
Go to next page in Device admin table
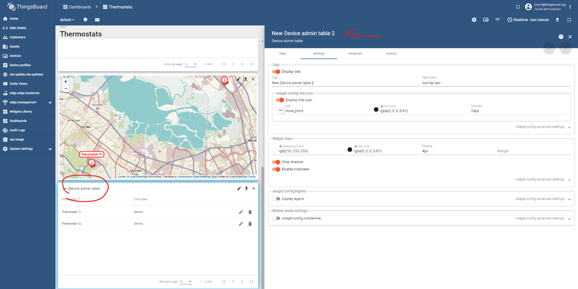pyautogui.click(x=242, y=282)
